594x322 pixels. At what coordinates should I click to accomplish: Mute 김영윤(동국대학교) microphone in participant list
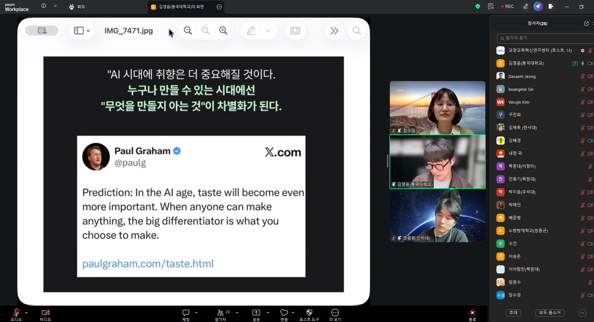(x=582, y=63)
